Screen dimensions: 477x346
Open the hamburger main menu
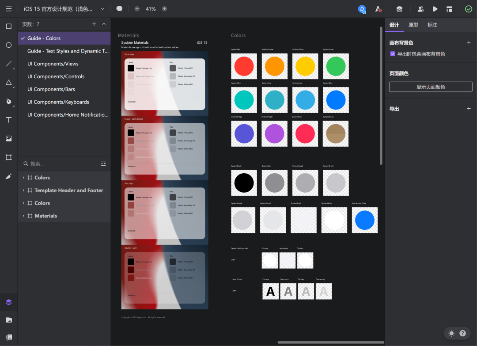coord(8,8)
